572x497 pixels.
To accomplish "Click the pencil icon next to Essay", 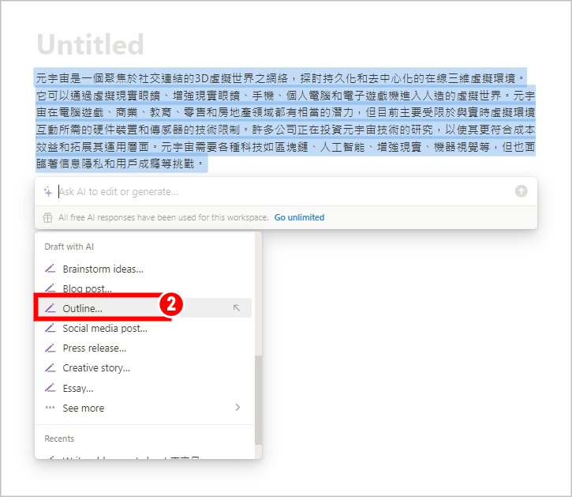I will coord(50,387).
